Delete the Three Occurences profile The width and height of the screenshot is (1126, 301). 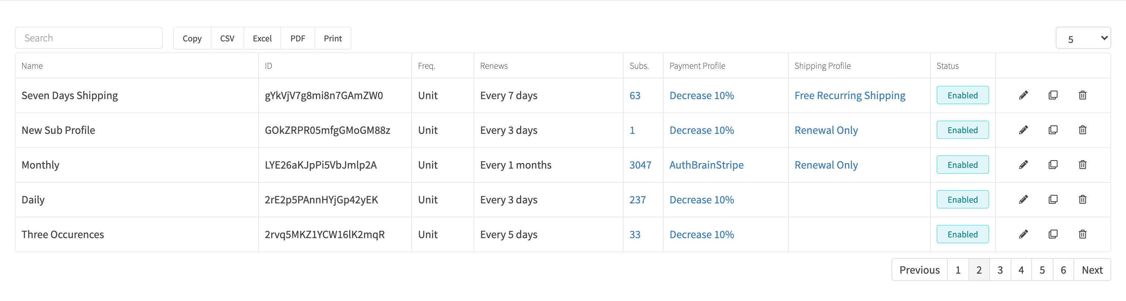(1082, 234)
